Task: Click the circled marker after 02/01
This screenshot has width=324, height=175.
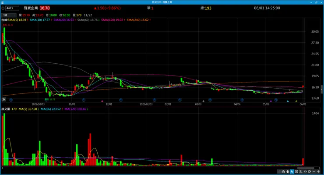Action: tap(180, 100)
